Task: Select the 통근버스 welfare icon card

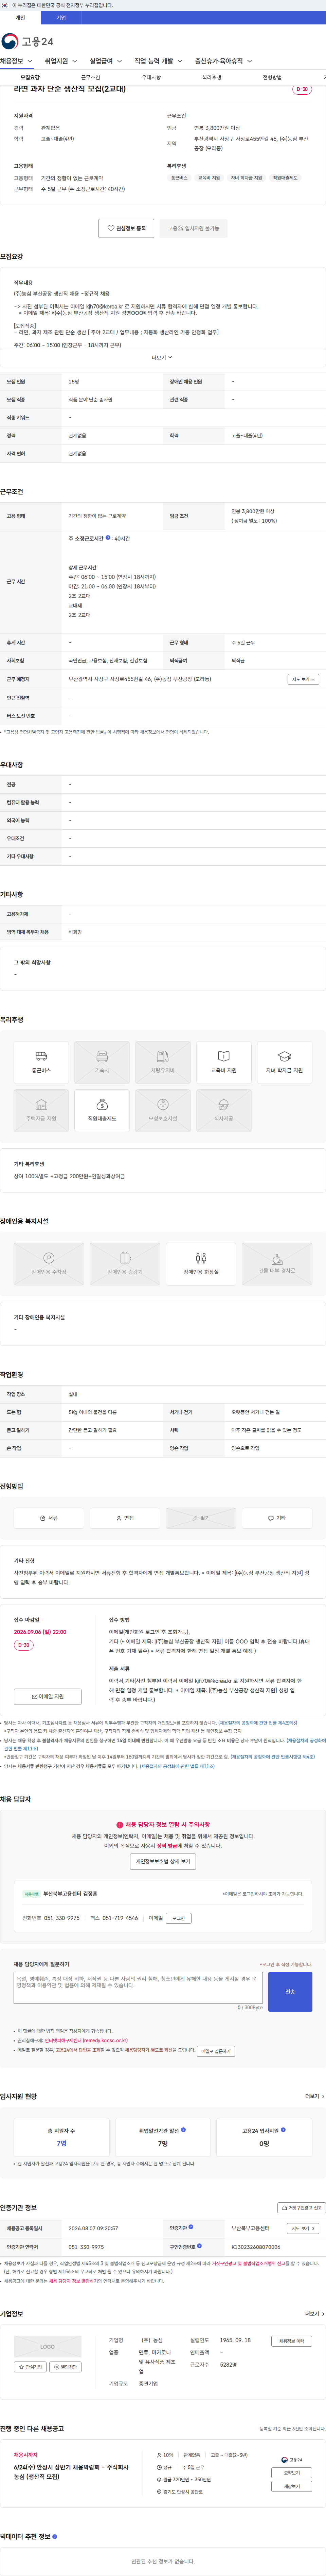Action: coord(41,1062)
